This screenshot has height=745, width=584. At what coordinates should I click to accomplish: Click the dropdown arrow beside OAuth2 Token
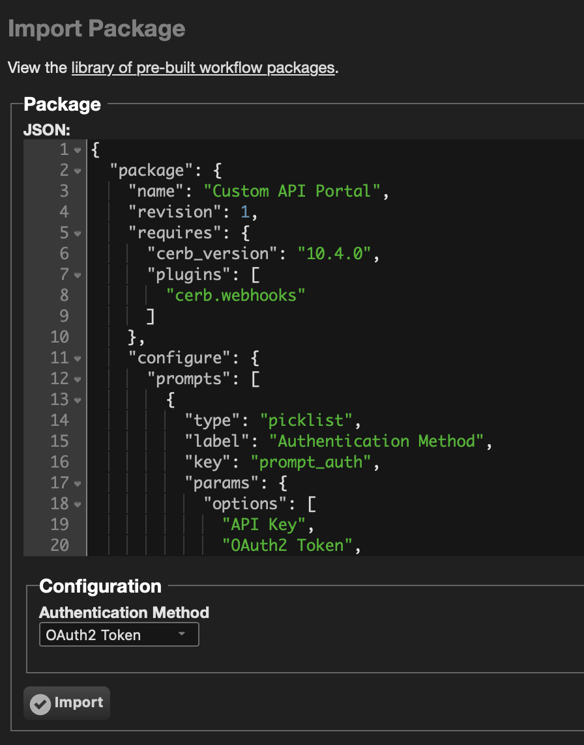(182, 634)
